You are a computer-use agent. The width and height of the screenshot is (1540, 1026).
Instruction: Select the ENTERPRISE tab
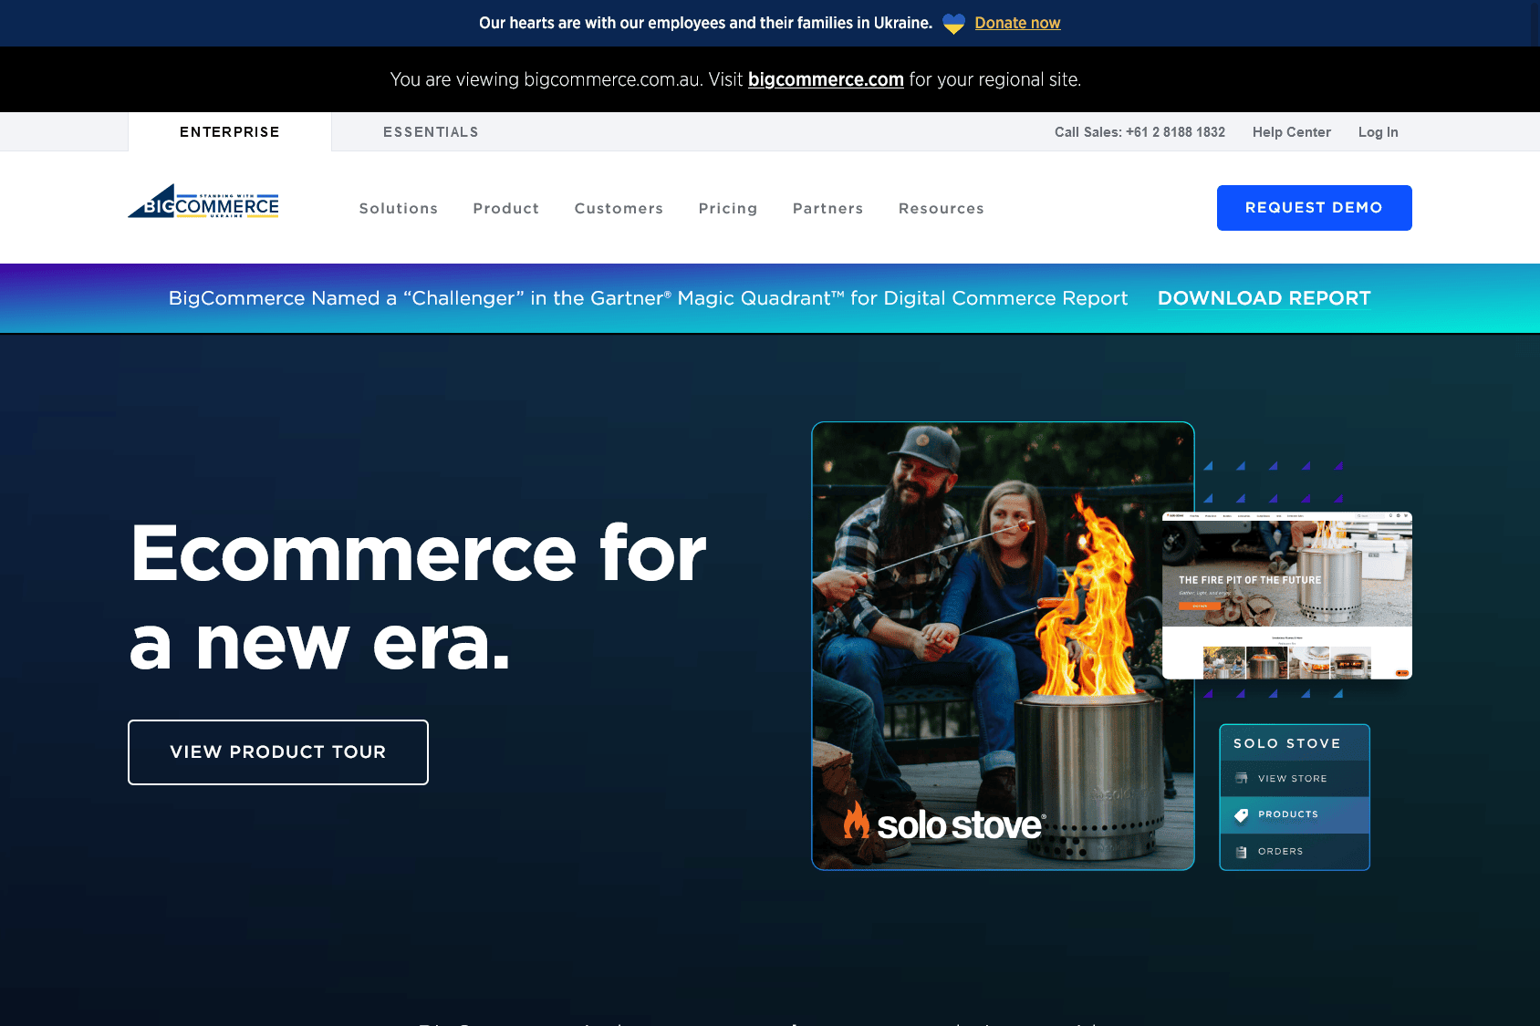[x=229, y=131]
